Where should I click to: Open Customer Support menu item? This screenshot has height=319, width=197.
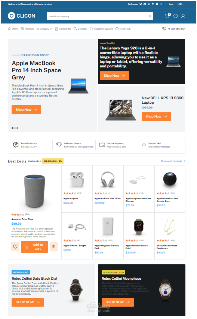[101, 29]
